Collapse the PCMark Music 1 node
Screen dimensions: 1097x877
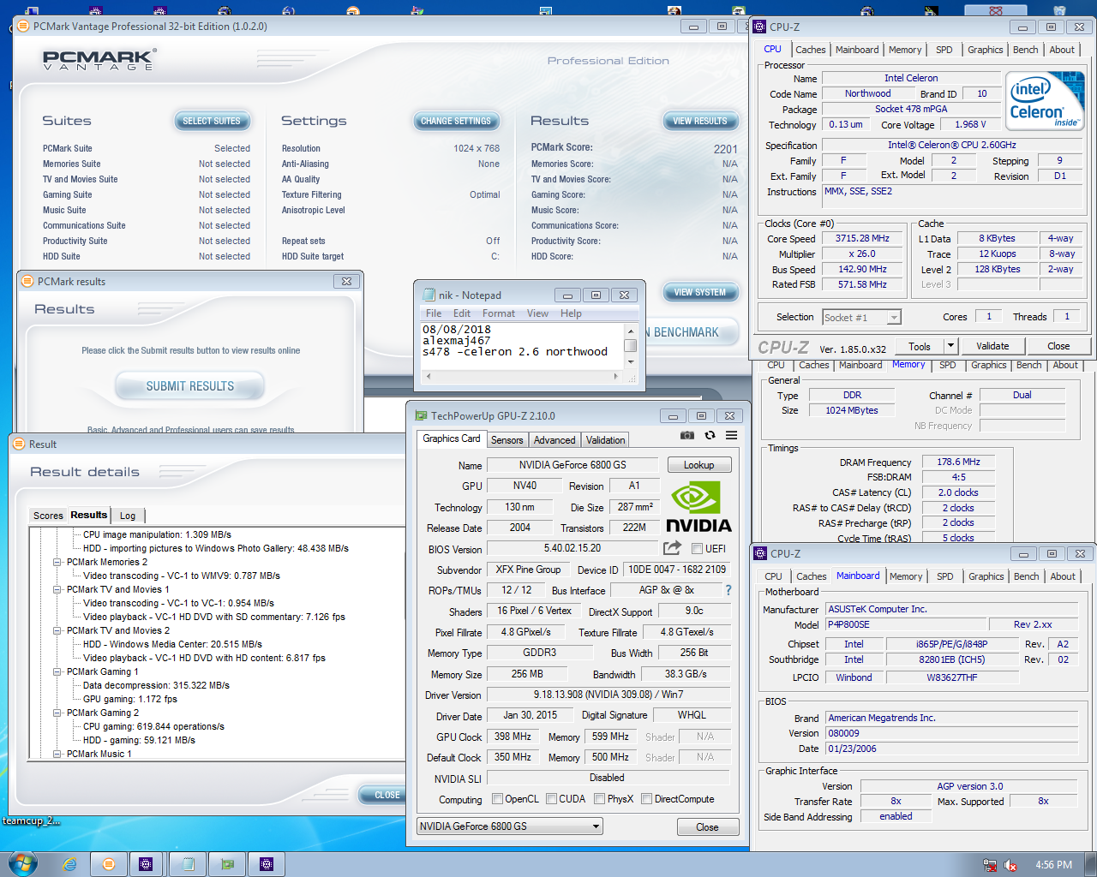click(x=57, y=754)
